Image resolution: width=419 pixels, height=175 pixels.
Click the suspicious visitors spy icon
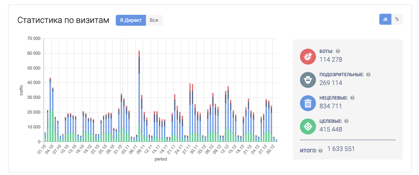coord(308,80)
